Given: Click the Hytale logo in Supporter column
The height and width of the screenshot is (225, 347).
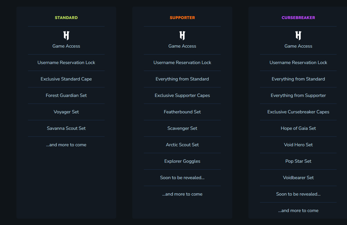Looking at the screenshot, I should point(182,36).
